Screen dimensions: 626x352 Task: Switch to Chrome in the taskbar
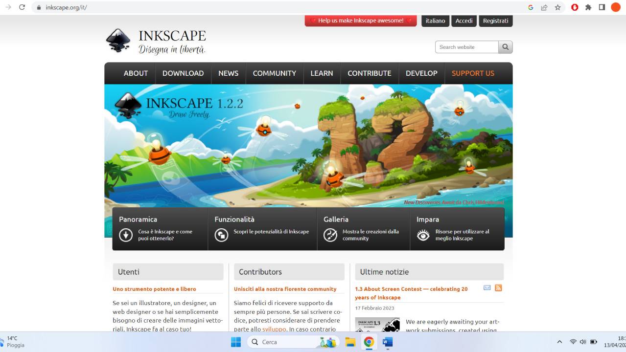(369, 342)
